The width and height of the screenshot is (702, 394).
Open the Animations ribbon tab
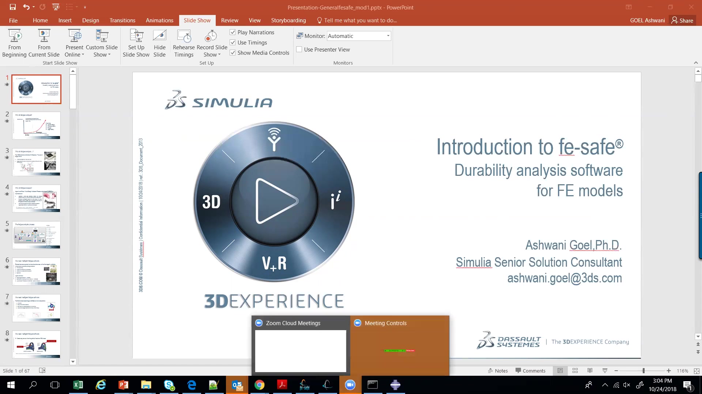pos(159,20)
